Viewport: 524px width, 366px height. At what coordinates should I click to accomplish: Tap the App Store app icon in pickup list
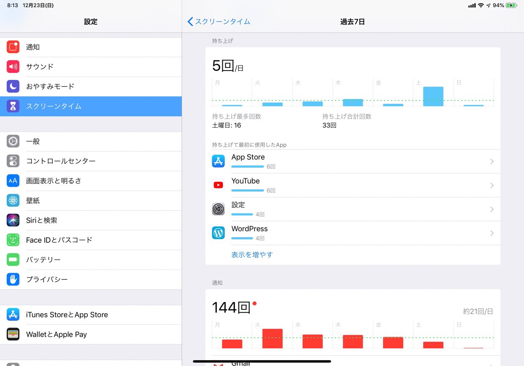coord(218,161)
